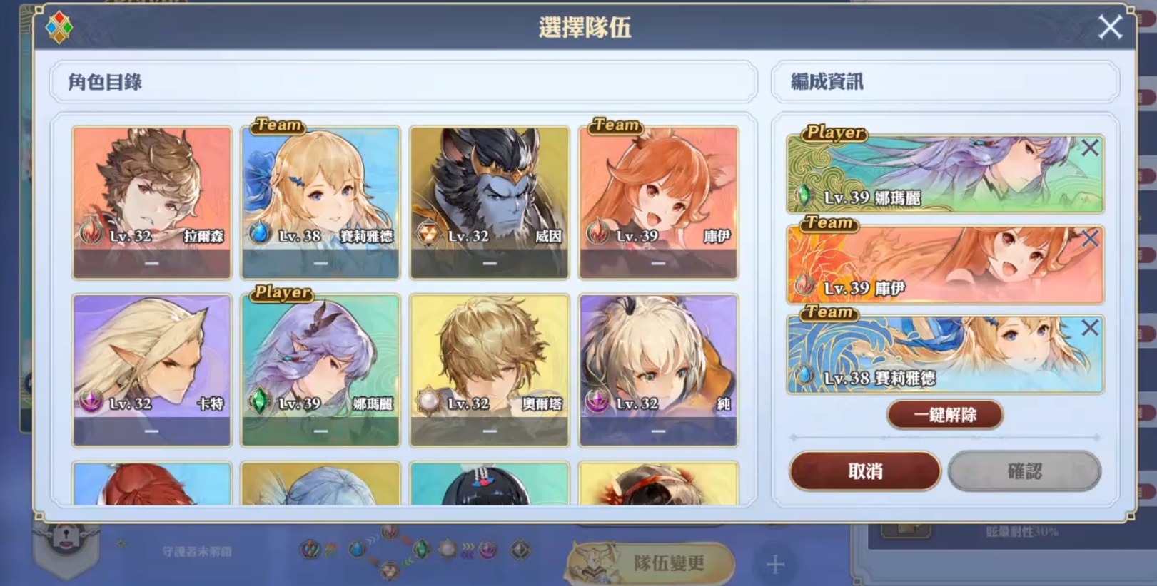Click the four-color element filter icon
Screen dimensions: 1157x586
point(59,27)
